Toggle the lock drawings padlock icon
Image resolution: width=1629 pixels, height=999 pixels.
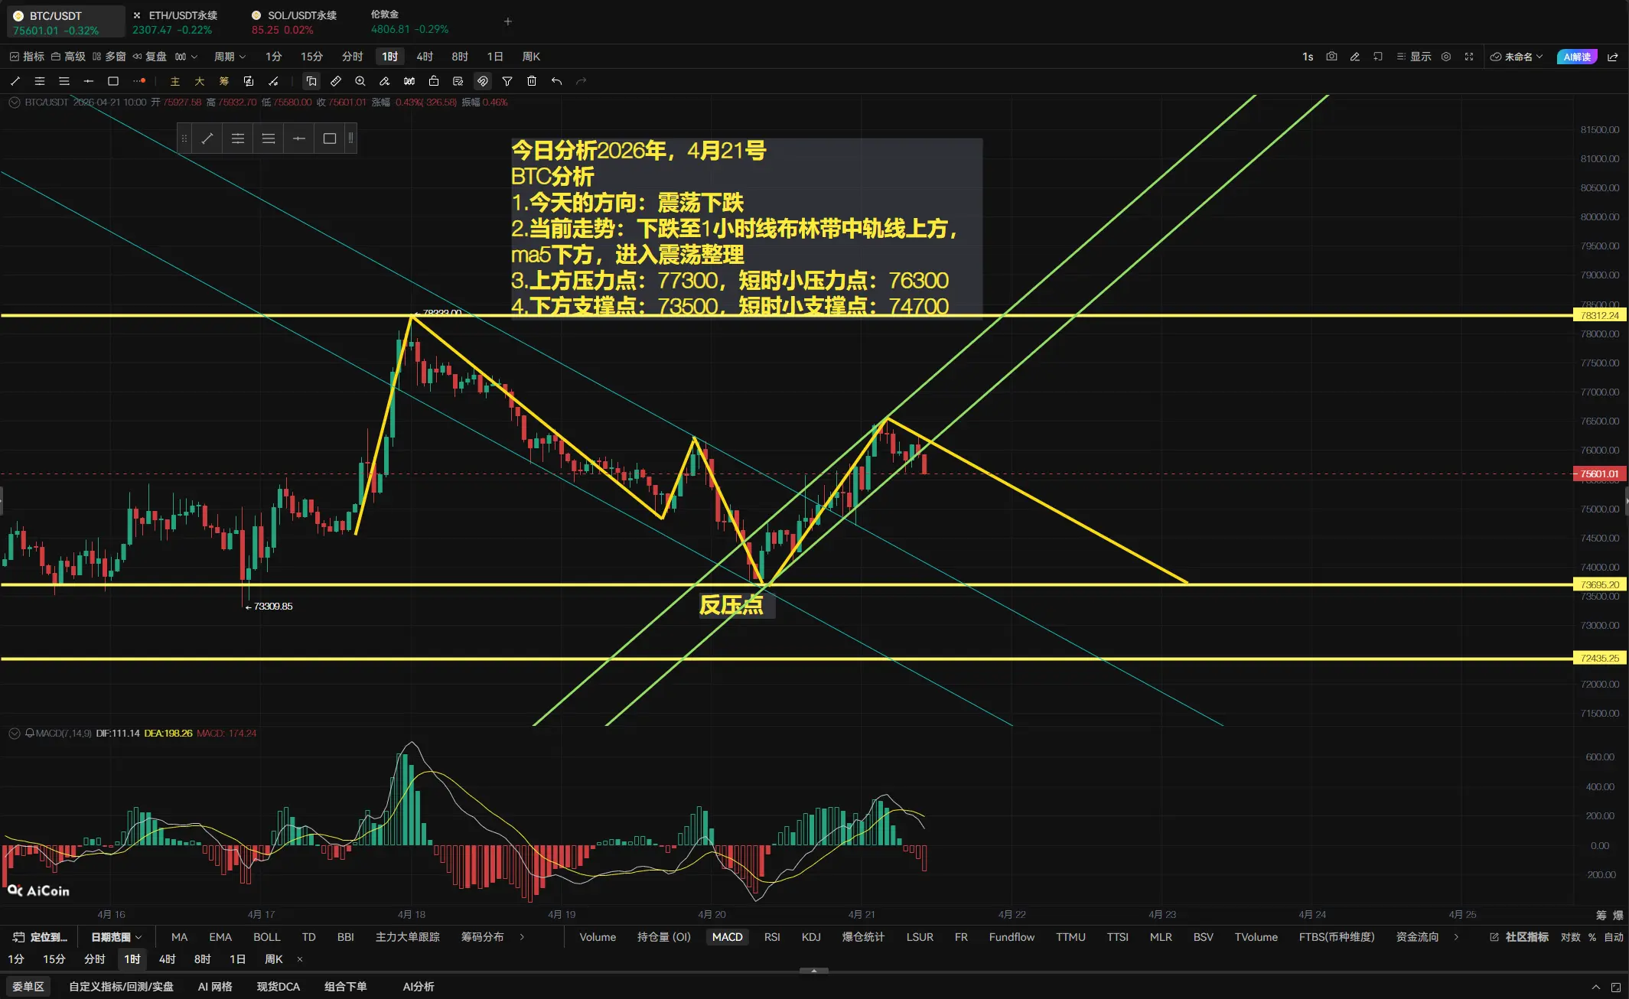pos(434,81)
